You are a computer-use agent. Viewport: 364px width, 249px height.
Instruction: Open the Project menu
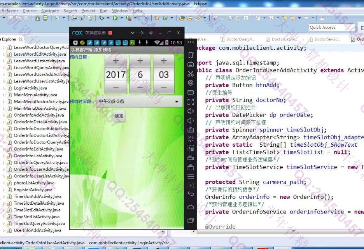click(88, 11)
